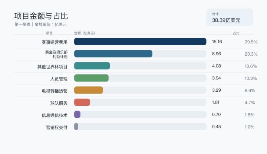Click the orange 电视转播运营 bar
The width and height of the screenshot is (267, 154).
pyautogui.click(x=89, y=90)
